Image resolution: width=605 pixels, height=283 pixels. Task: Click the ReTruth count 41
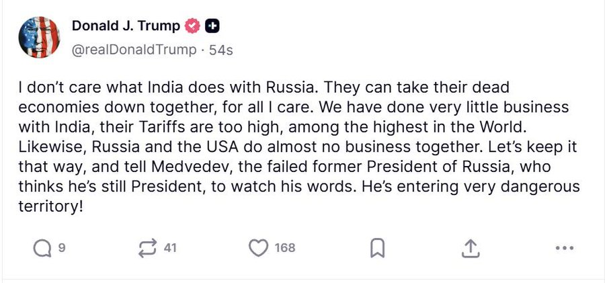point(169,248)
